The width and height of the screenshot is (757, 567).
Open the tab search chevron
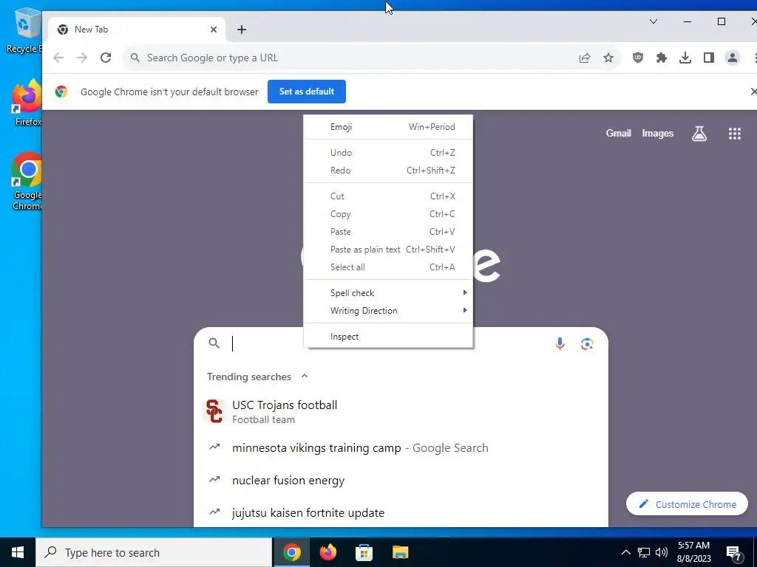pyautogui.click(x=654, y=21)
